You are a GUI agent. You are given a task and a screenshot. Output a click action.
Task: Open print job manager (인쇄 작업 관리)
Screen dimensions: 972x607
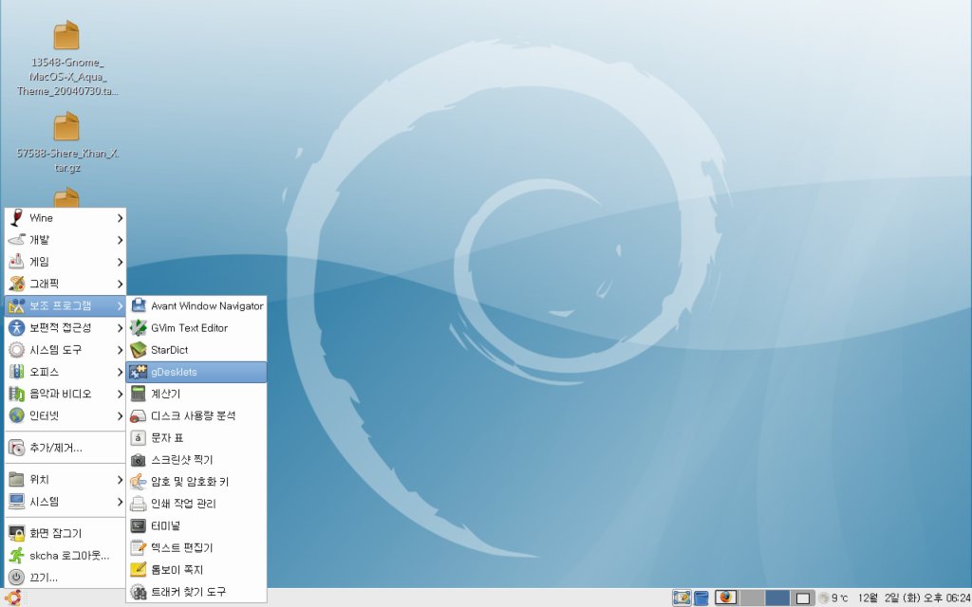tap(196, 504)
